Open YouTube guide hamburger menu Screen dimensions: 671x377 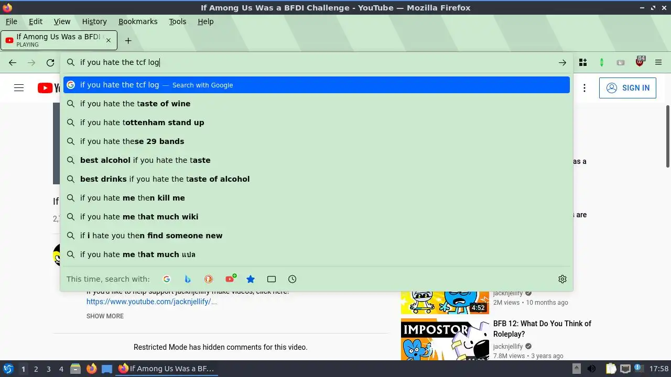(19, 88)
